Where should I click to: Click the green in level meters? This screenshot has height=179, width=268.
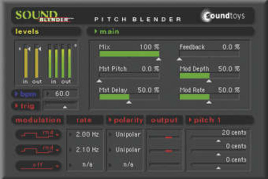coord(53,62)
